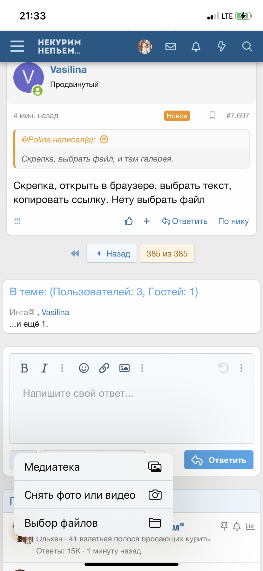This screenshot has height=571, width=263.
Task: Go to previous page with Назад
Action: [112, 254]
